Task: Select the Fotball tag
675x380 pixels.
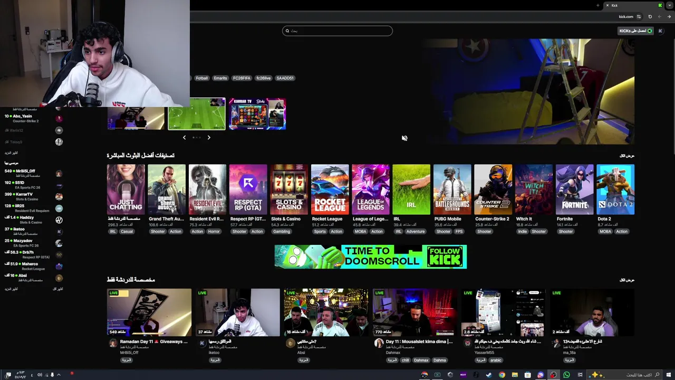Action: (x=202, y=78)
